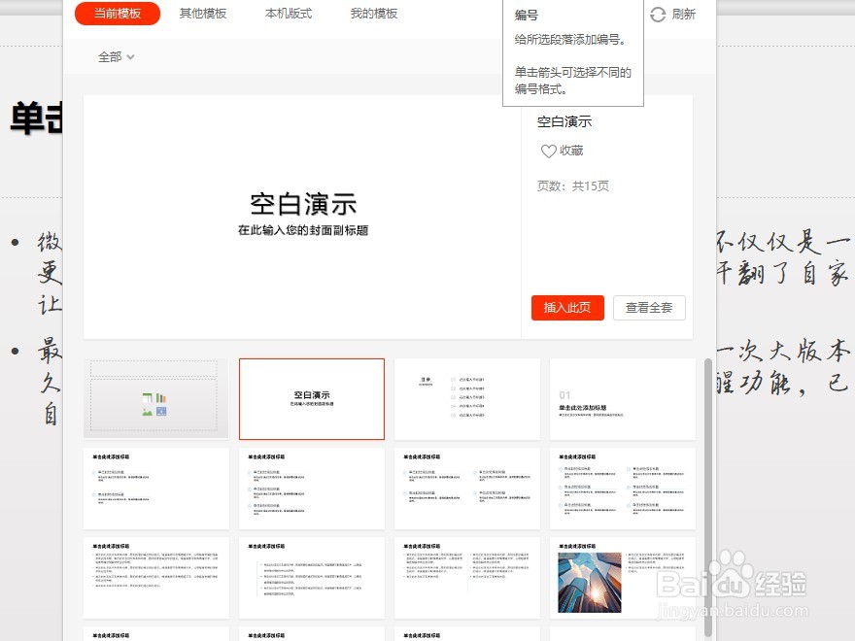
Task: Click the 页数：共15页 page count text
Action: (572, 186)
